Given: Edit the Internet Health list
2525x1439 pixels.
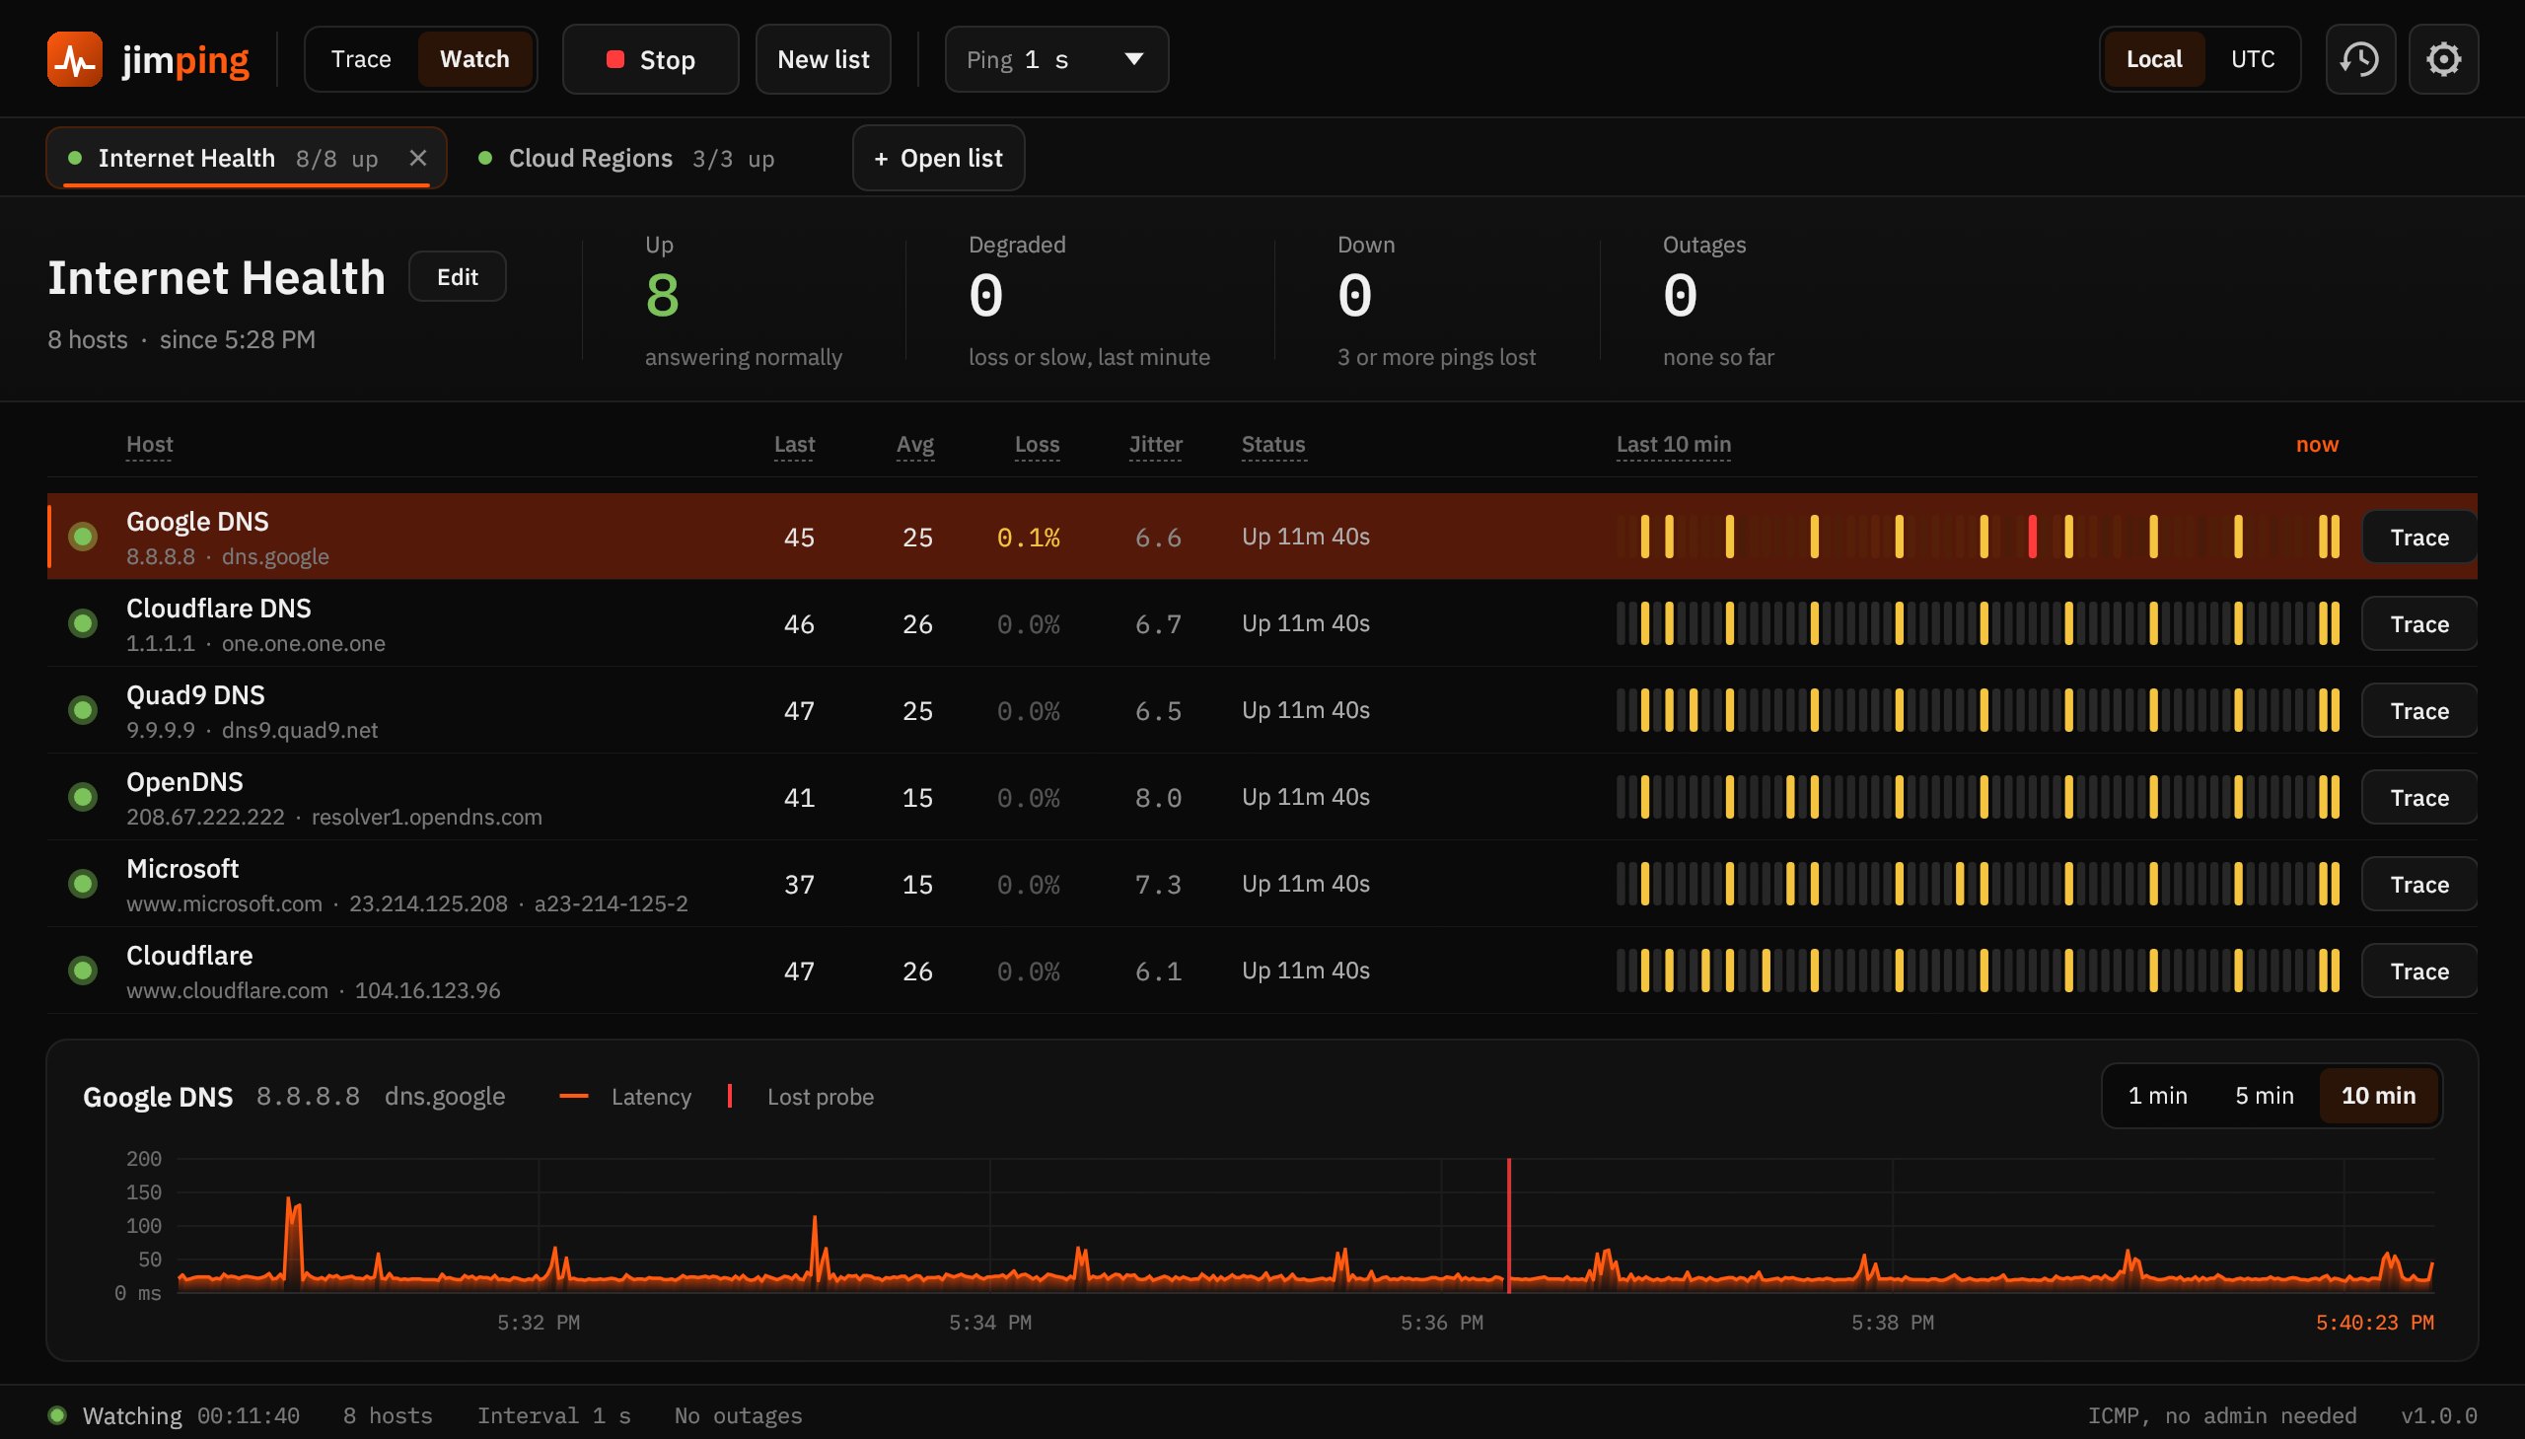Looking at the screenshot, I should (x=458, y=277).
